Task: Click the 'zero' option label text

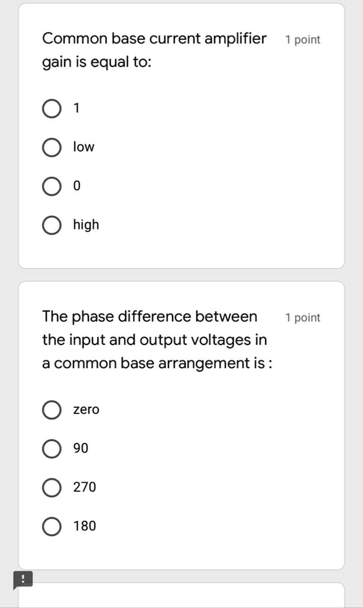Action: pos(85,410)
